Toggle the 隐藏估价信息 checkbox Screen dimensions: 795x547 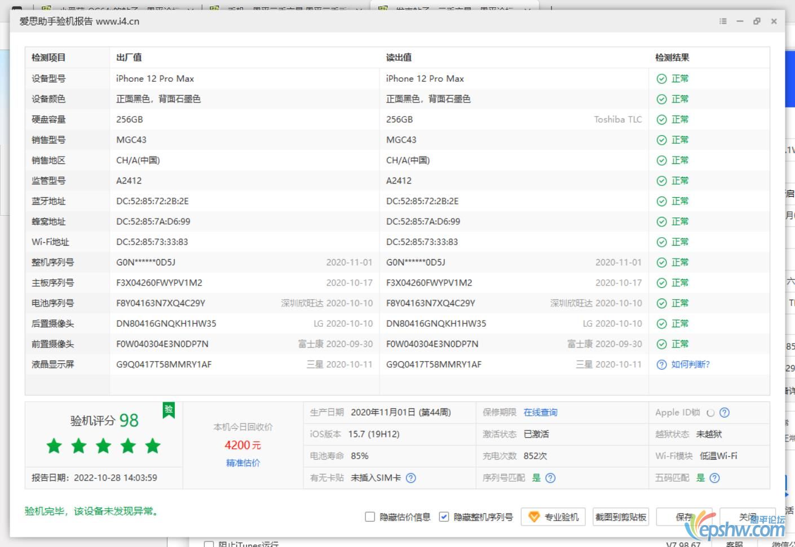point(370,517)
